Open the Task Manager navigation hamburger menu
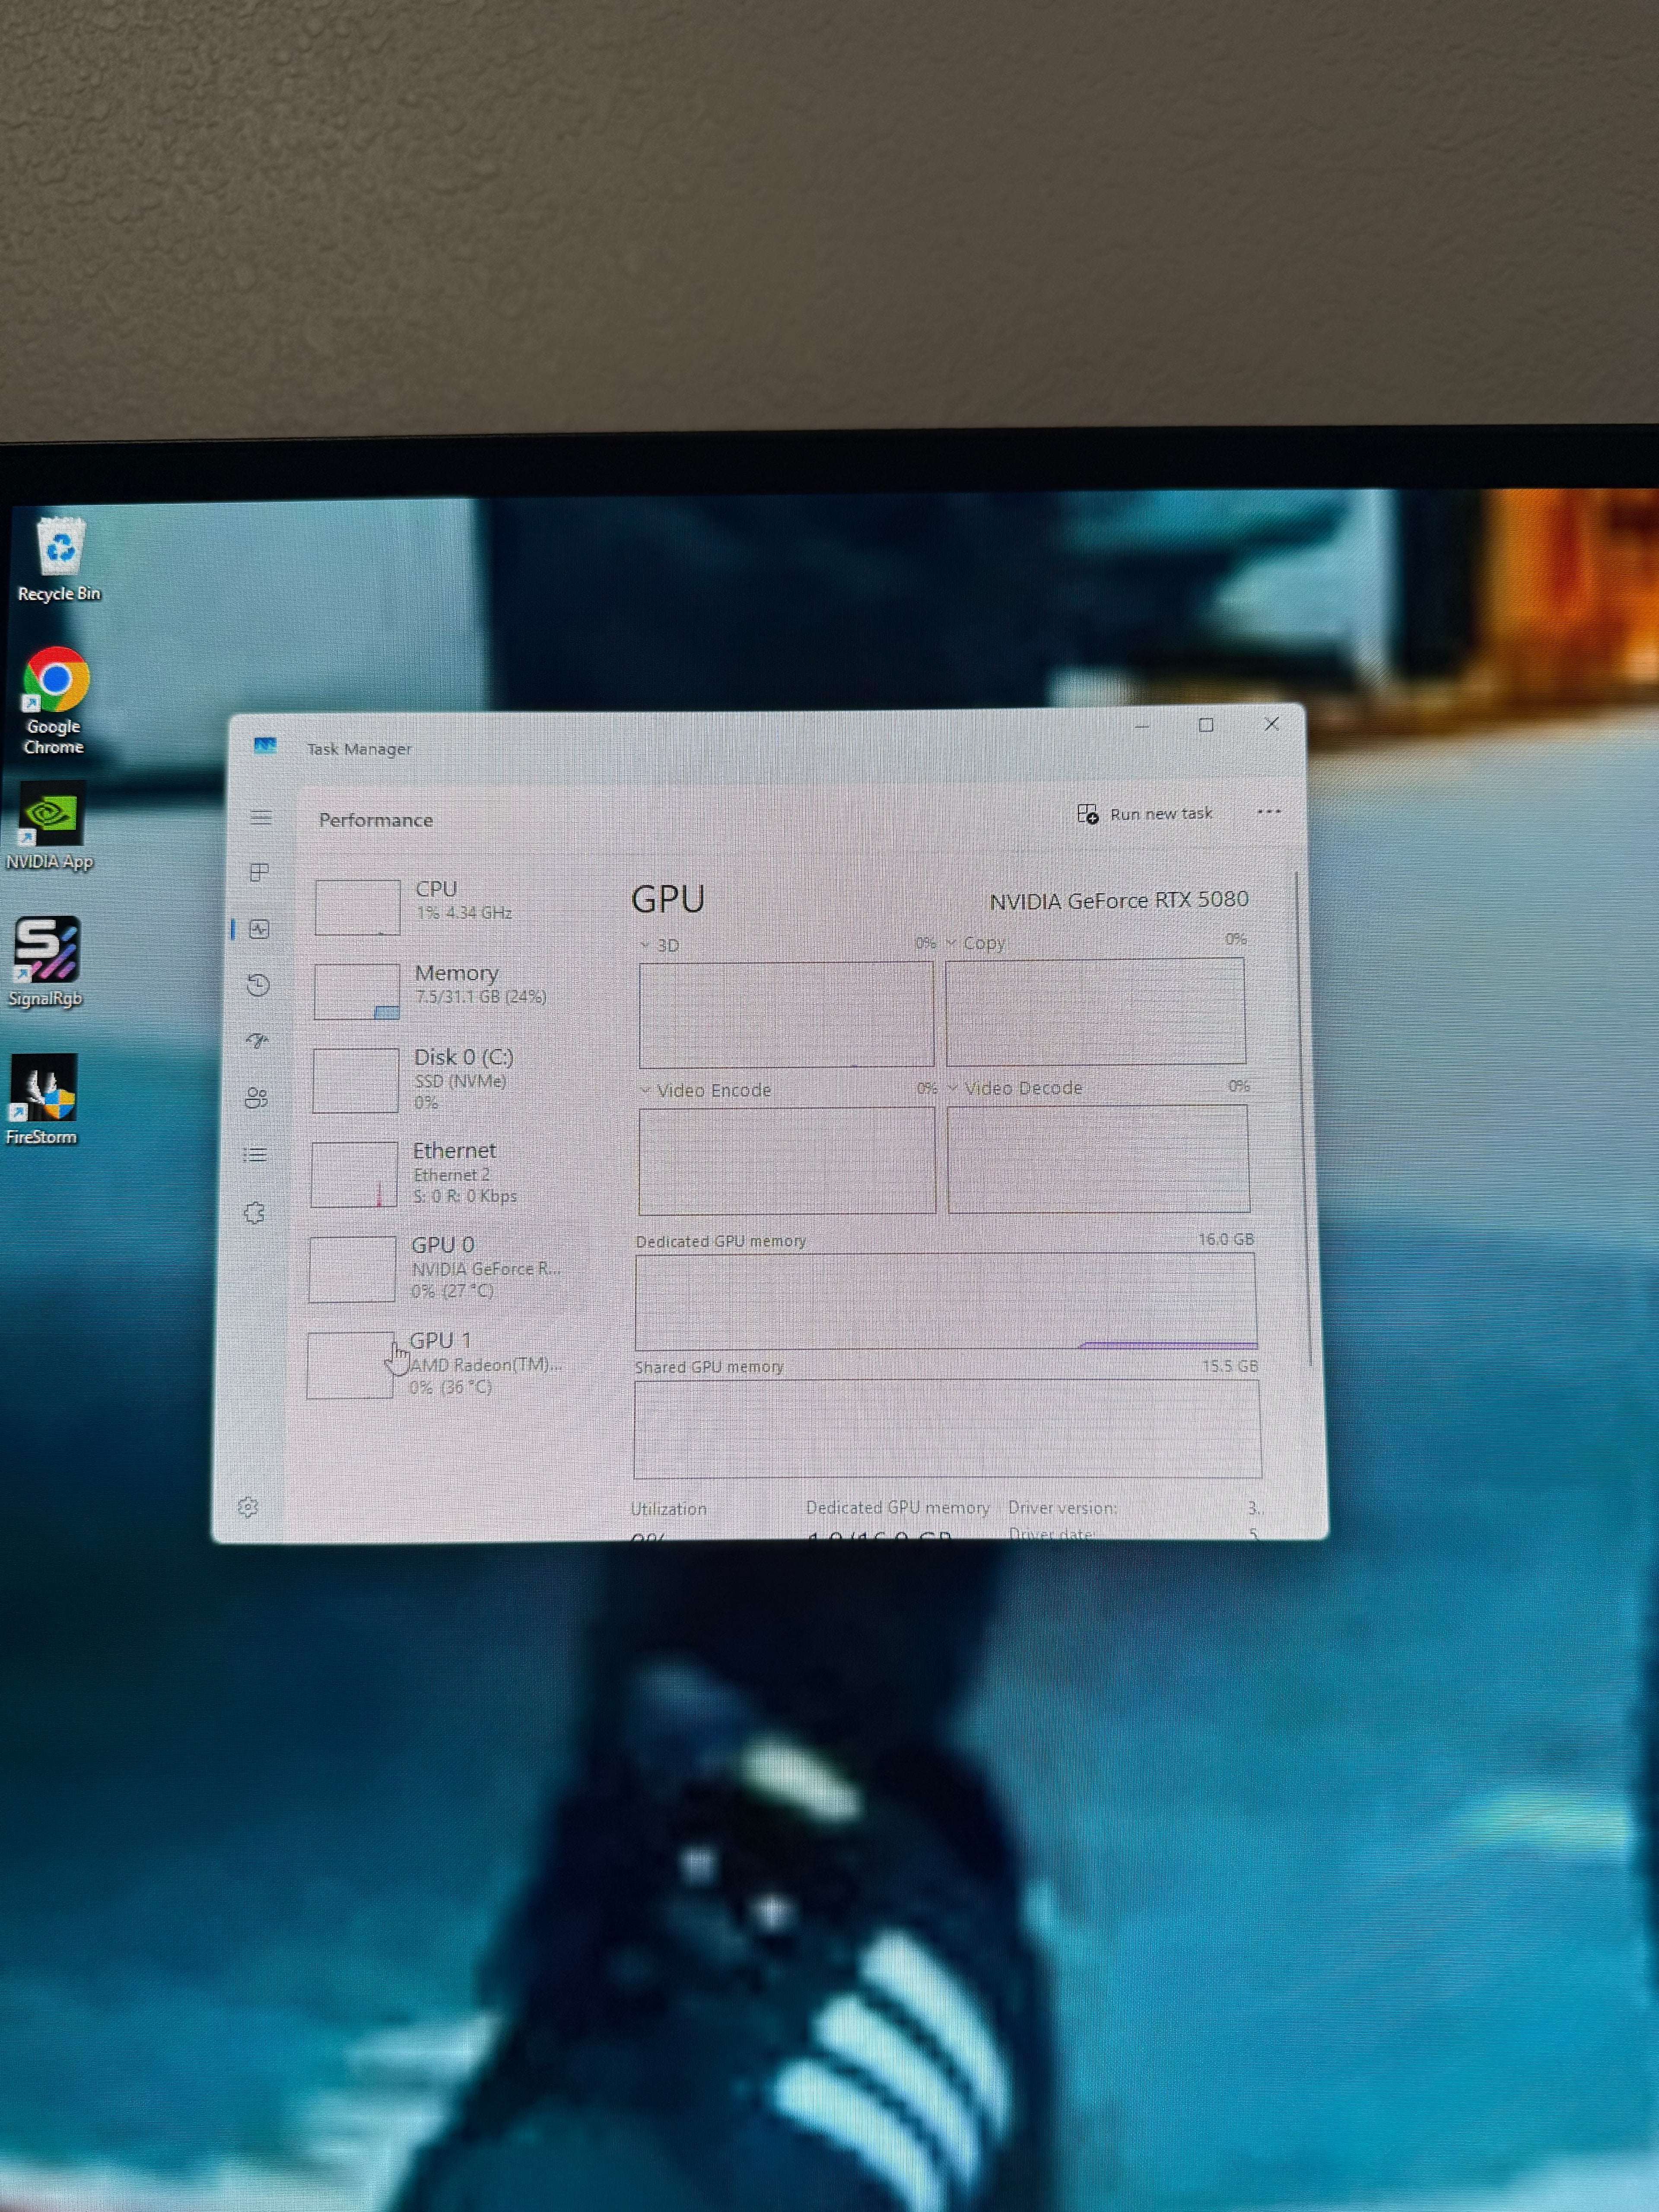Image resolution: width=1659 pixels, height=2212 pixels. click(261, 818)
